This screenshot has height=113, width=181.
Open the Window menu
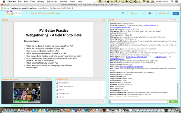64,2
